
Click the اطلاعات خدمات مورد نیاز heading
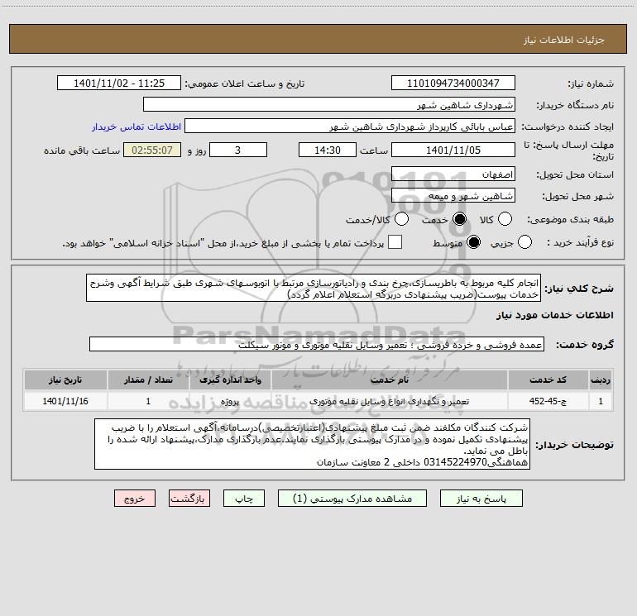(x=555, y=315)
